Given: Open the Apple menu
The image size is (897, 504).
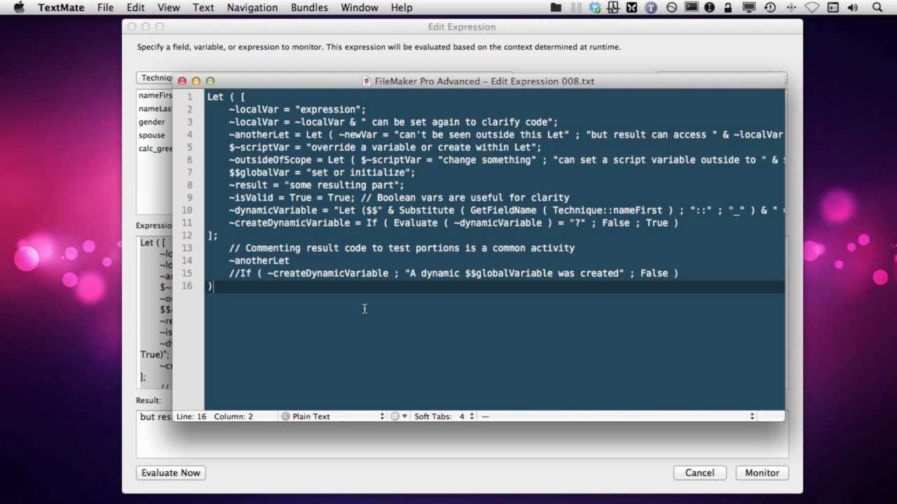Looking at the screenshot, I should pyautogui.click(x=19, y=8).
